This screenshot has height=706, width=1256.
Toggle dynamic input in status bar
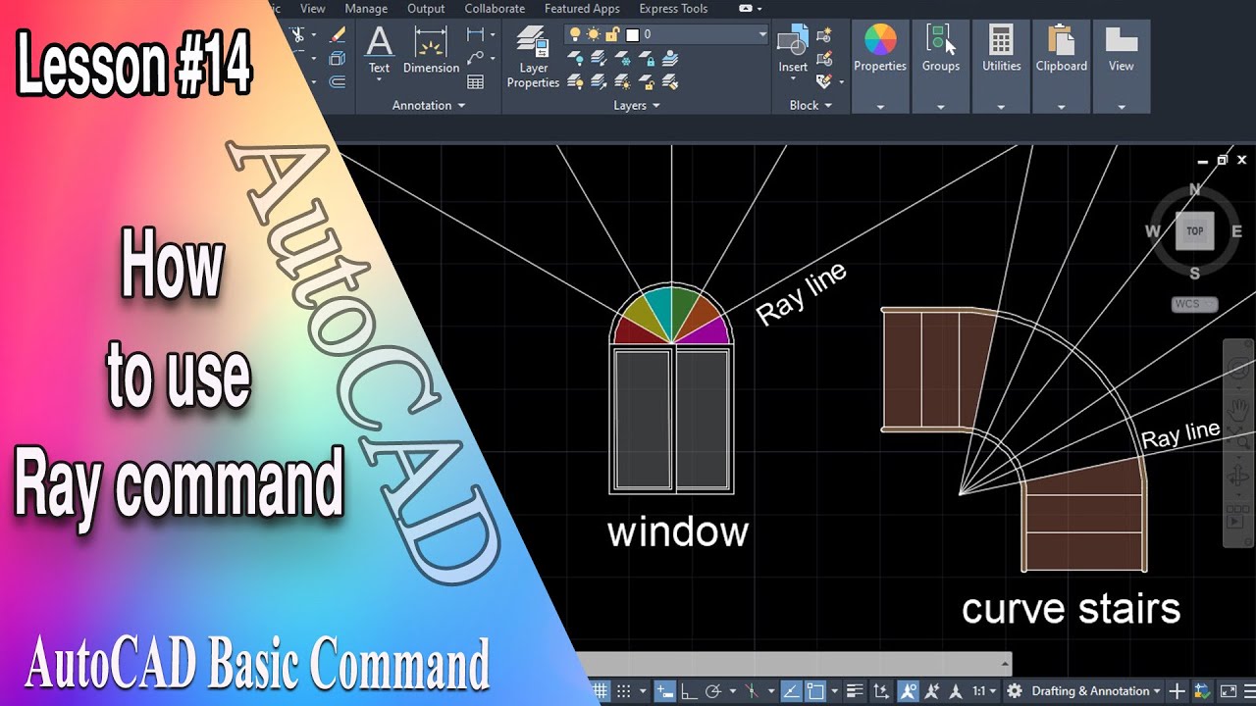click(665, 690)
